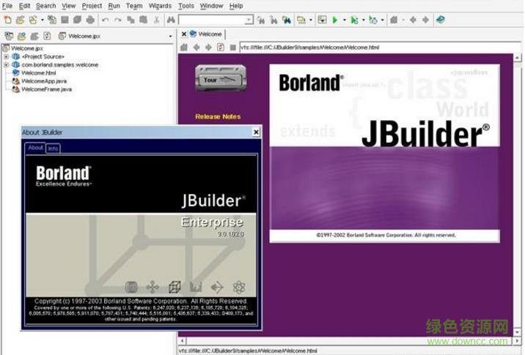
Task: Click the Reopen file toolbar icon
Action: [33, 20]
